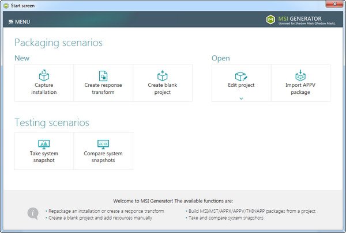Click the Create response transform document icon
The image size is (346, 233).
[103, 76]
